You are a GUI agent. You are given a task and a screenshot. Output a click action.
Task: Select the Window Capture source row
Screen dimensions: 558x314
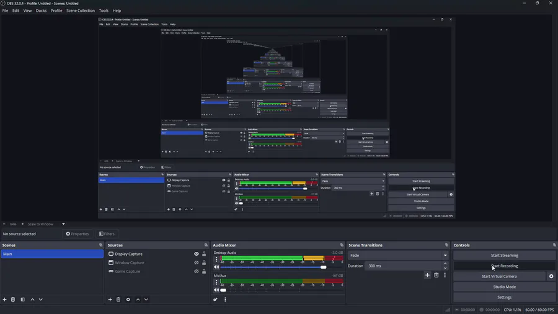(x=157, y=262)
